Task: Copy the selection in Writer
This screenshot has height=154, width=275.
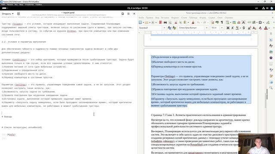Action: [180, 22]
